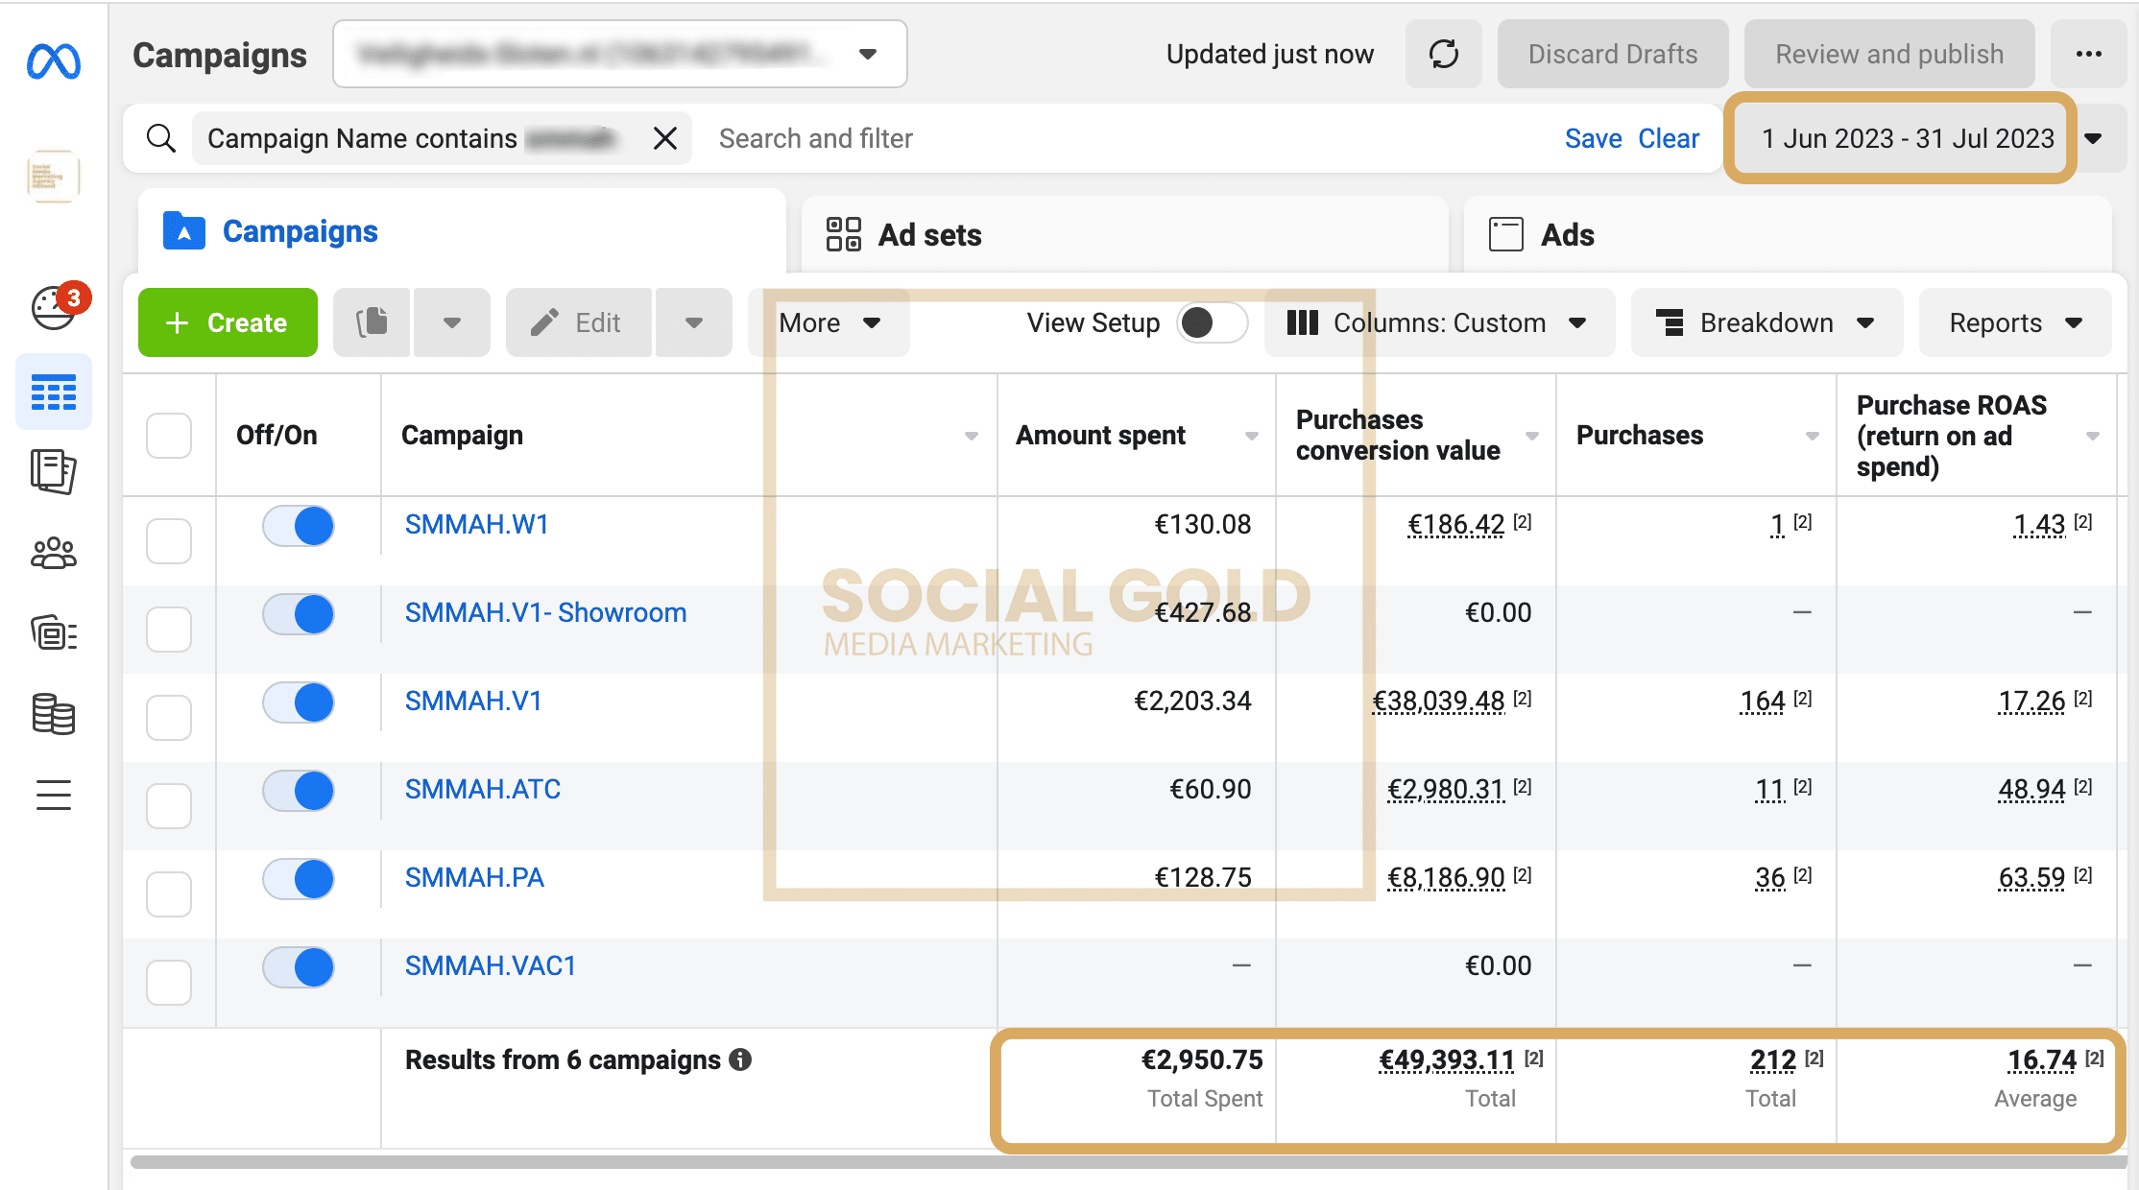Click the Edit pencil button
Screen dimensions: 2139x1190
point(578,322)
